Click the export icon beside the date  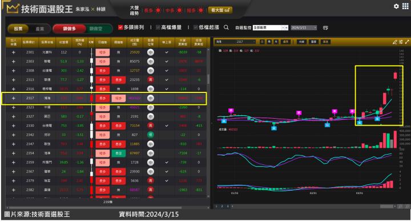tap(325, 27)
